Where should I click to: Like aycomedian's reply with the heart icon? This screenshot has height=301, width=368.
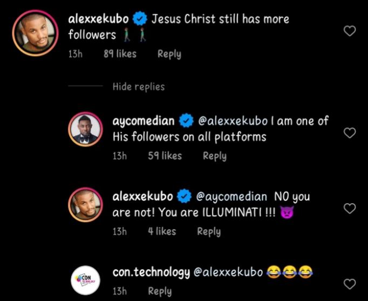[x=350, y=132]
